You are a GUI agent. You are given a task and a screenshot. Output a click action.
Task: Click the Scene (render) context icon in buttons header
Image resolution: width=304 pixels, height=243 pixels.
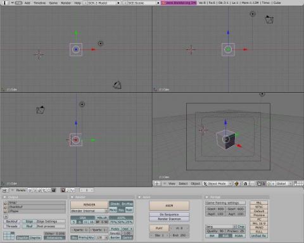coord(54,190)
